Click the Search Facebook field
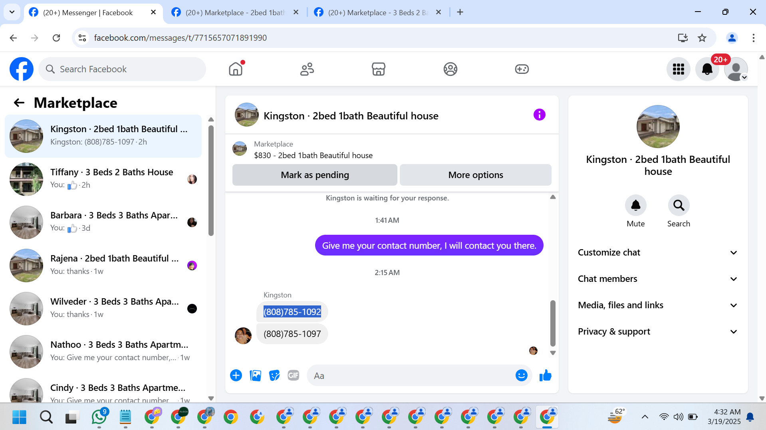The width and height of the screenshot is (766, 430). click(122, 69)
